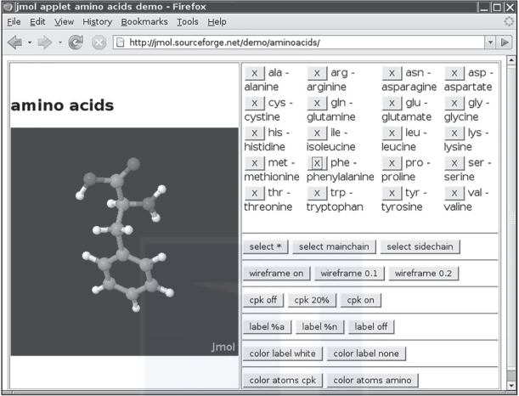Set wireframe 0.2 thickness
Screen dimensions: 519x396
click(423, 274)
